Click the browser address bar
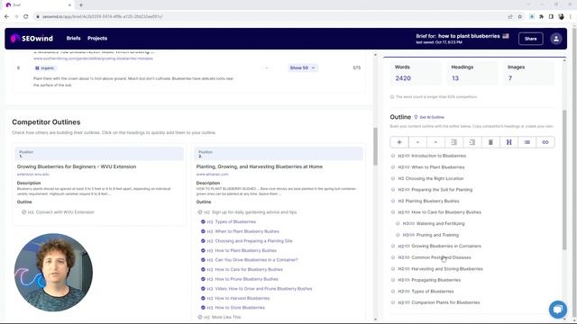577x324 pixels. click(x=270, y=16)
